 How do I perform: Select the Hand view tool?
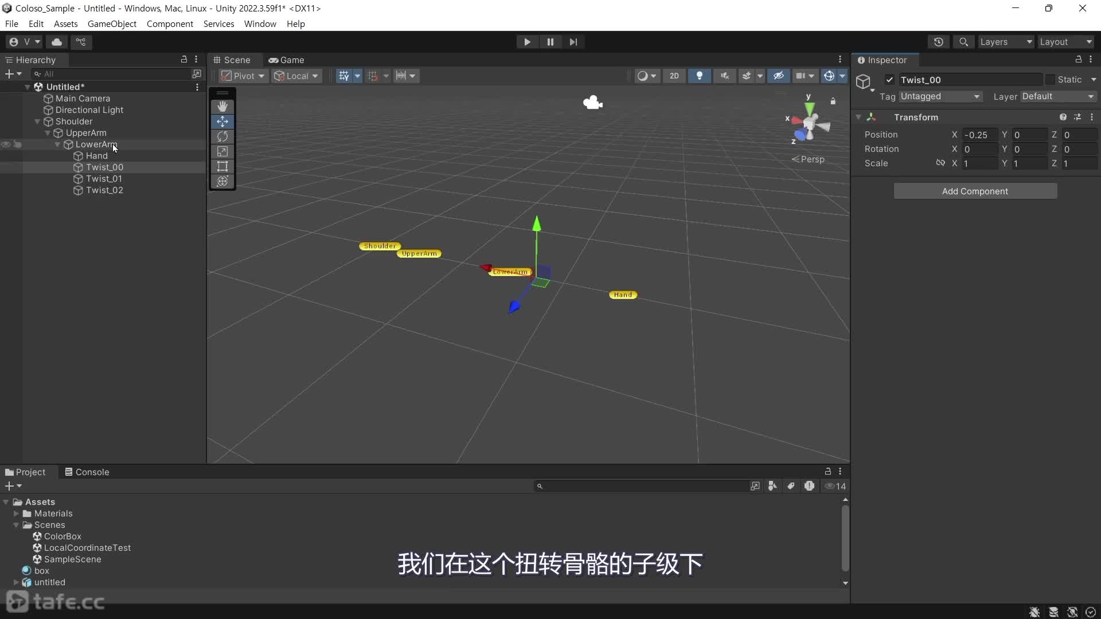tap(222, 107)
